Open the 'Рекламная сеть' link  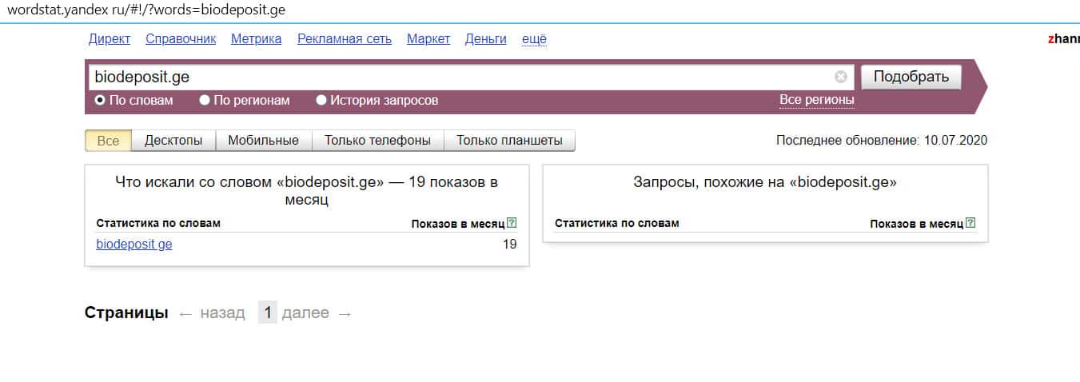point(344,38)
